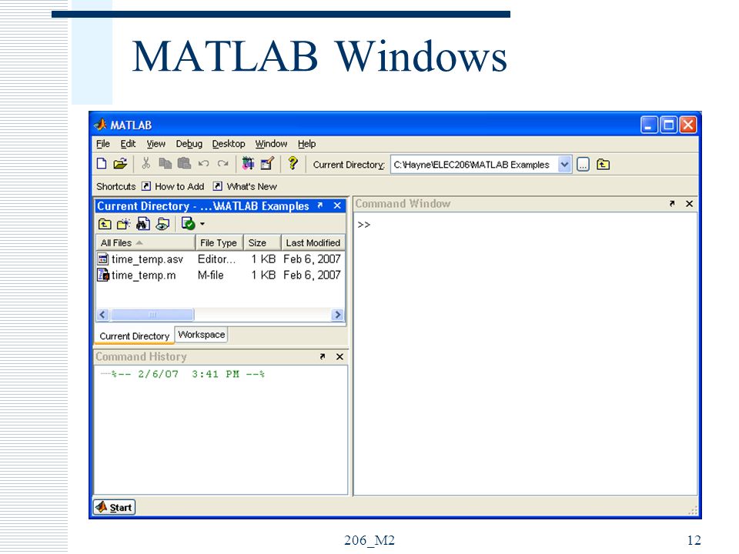Undock the Command Window panel
Image resolution: width=739 pixels, height=554 pixels.
click(x=672, y=203)
